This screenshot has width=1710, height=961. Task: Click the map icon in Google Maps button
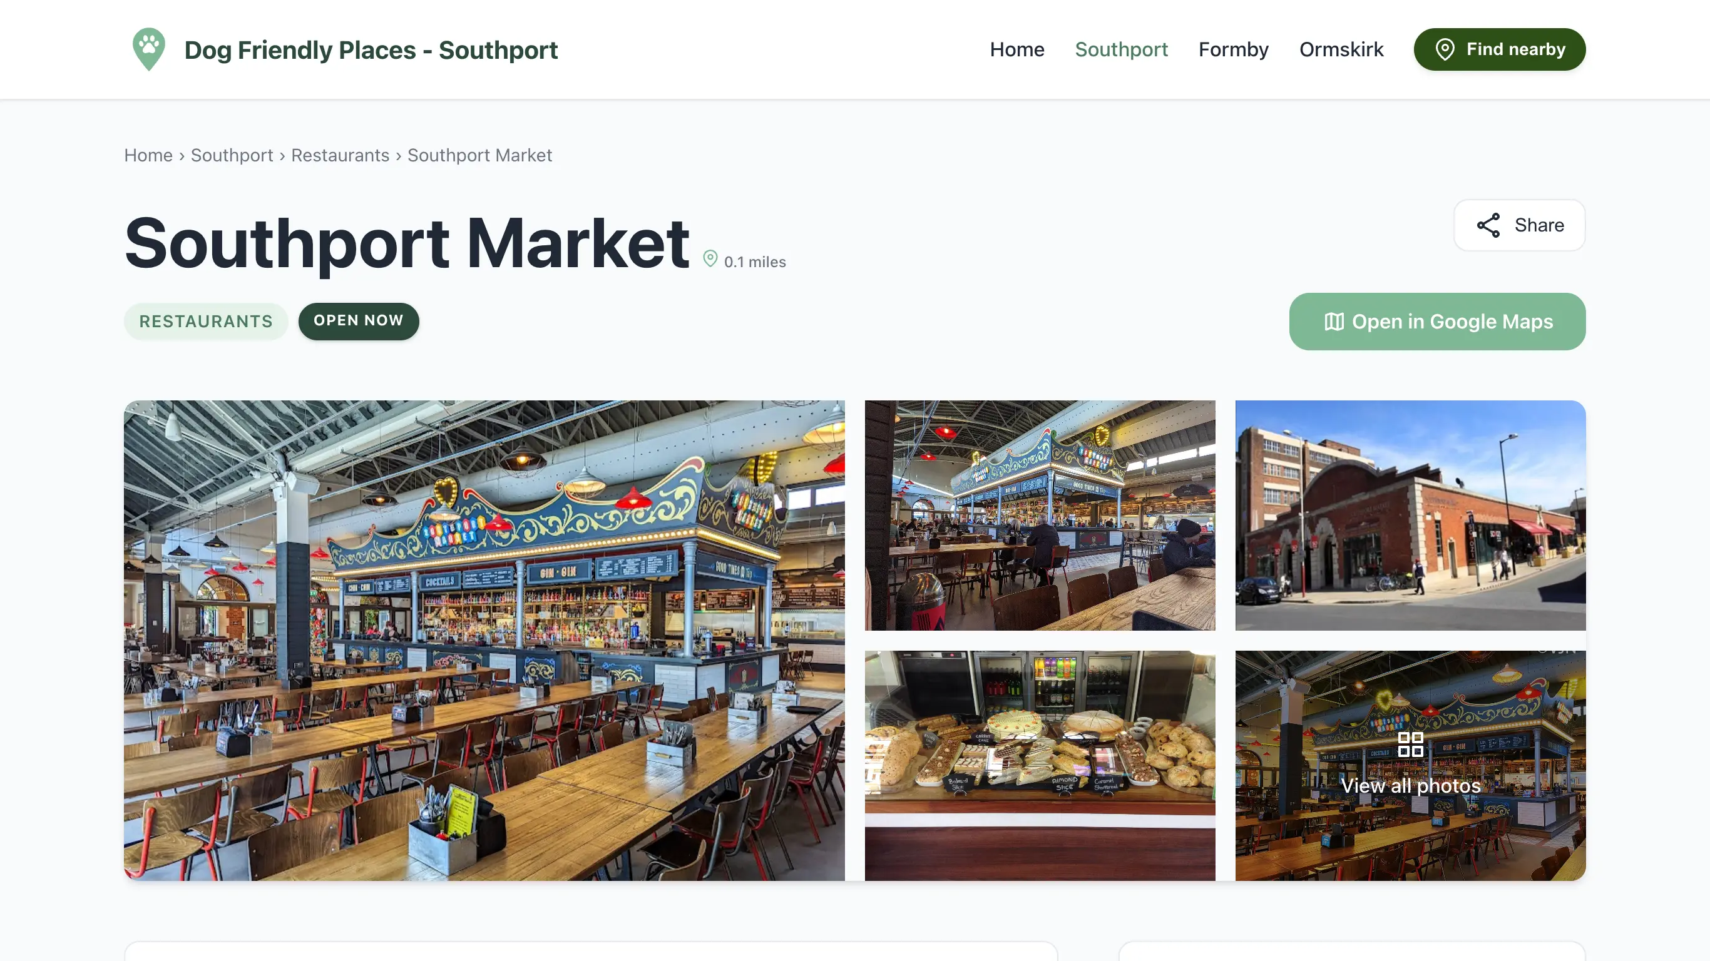[1334, 321]
